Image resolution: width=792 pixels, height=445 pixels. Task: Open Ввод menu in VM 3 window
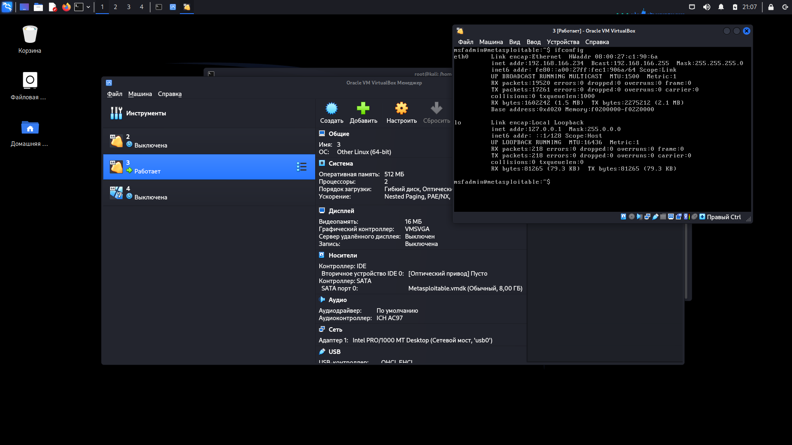tap(533, 42)
